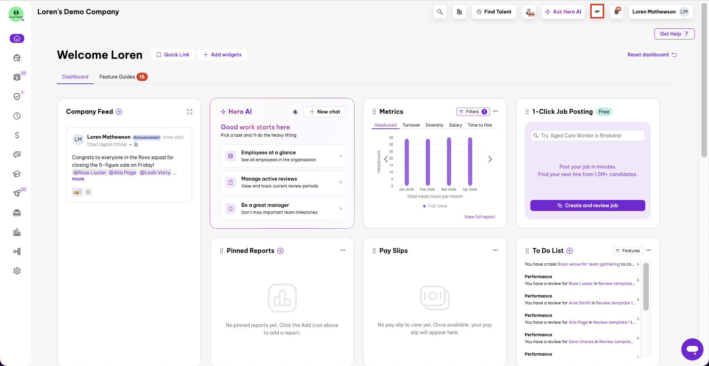Toggle the Full-time legend series

pyautogui.click(x=435, y=206)
